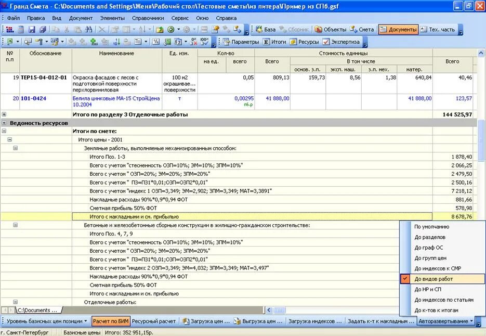Open the Элементы menu
486x336 pixels.
112,18
